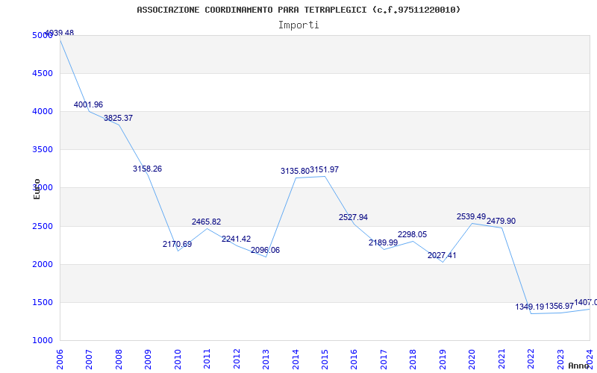Click the 2500 y-axis tick label
Screen dimensions: 597x373
(43, 226)
